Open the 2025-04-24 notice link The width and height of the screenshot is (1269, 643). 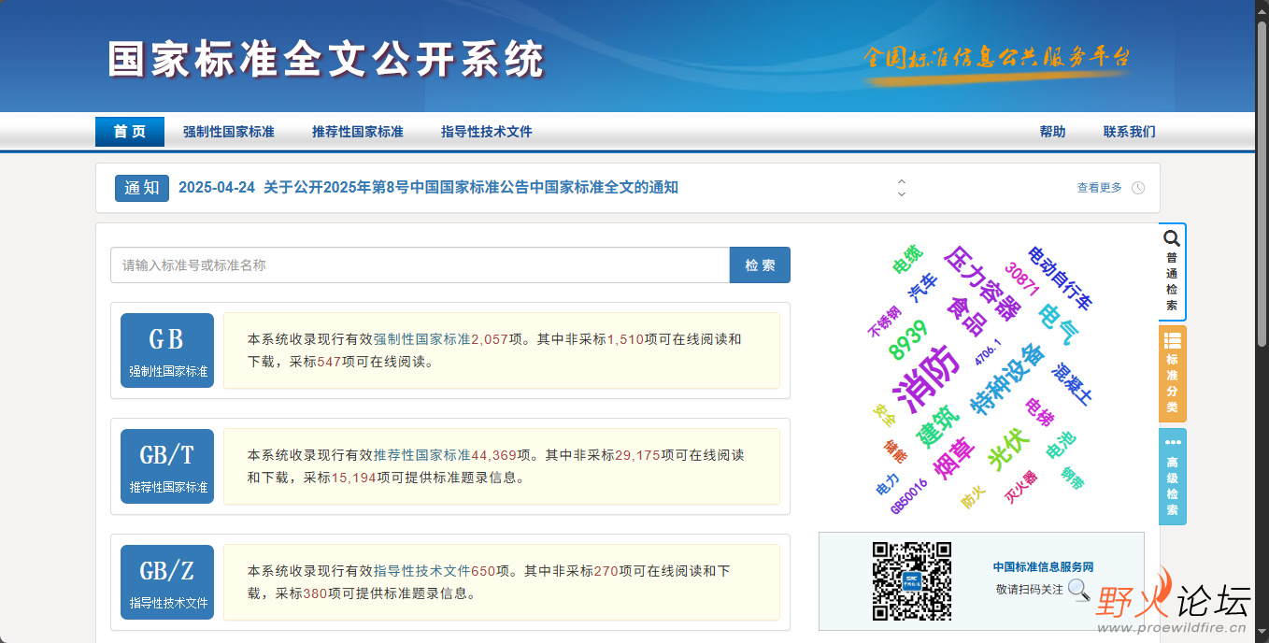point(428,187)
